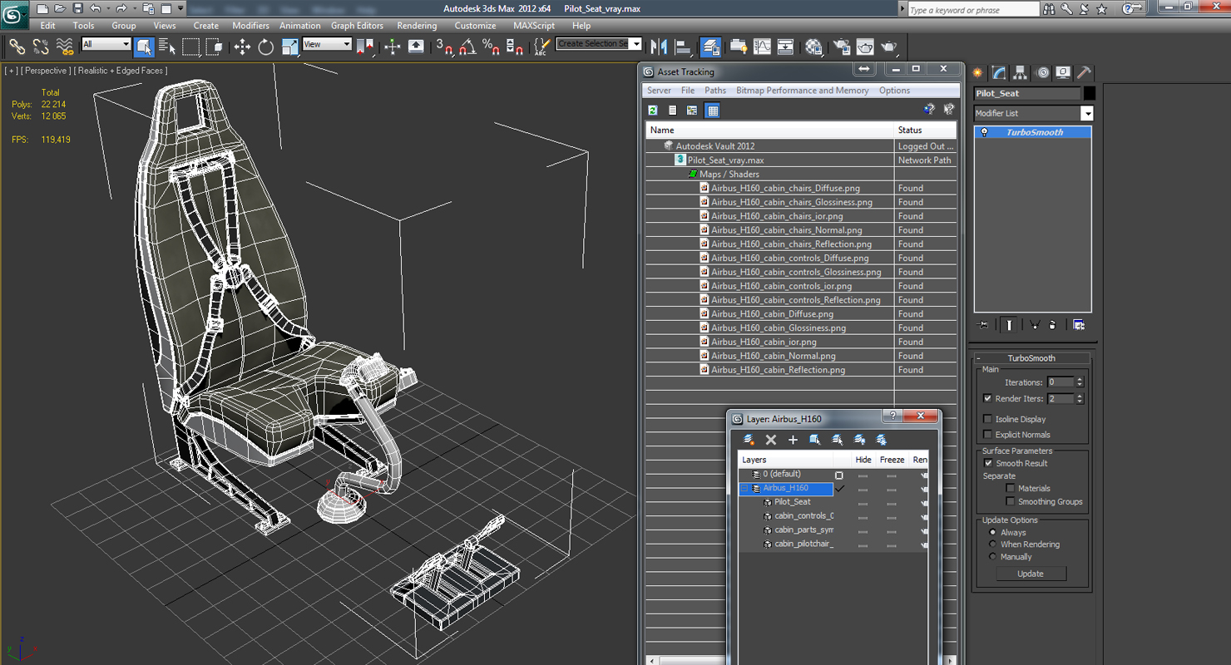Switch Asset Tracking to table view
Image resolution: width=1231 pixels, height=665 pixels.
[712, 110]
